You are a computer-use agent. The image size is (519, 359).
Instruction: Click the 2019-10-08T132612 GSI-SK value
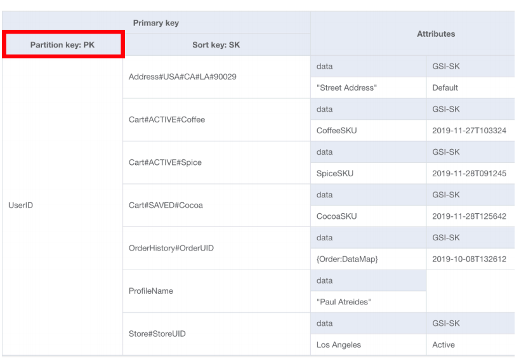pyautogui.click(x=470, y=259)
